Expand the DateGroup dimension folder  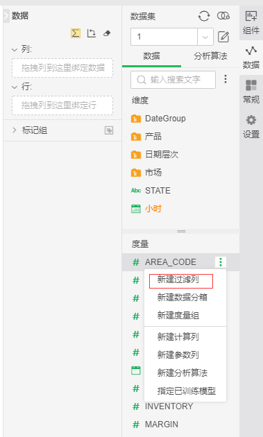(158, 119)
